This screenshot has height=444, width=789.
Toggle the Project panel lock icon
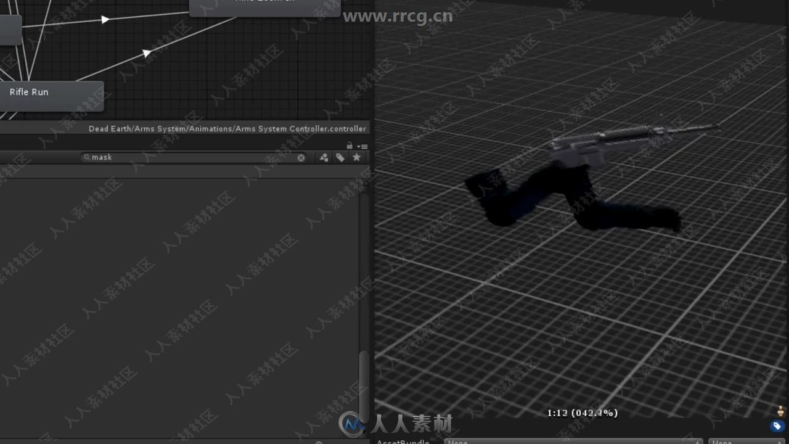(350, 146)
